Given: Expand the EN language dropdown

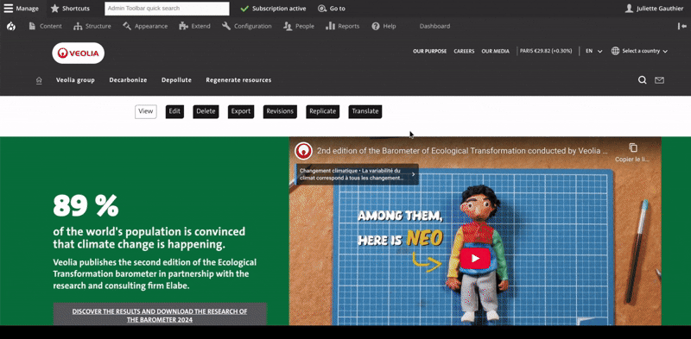Looking at the screenshot, I should (x=593, y=51).
